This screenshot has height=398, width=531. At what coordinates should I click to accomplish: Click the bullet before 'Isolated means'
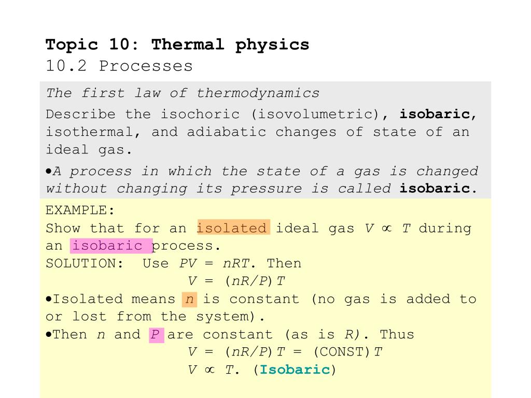coord(49,299)
